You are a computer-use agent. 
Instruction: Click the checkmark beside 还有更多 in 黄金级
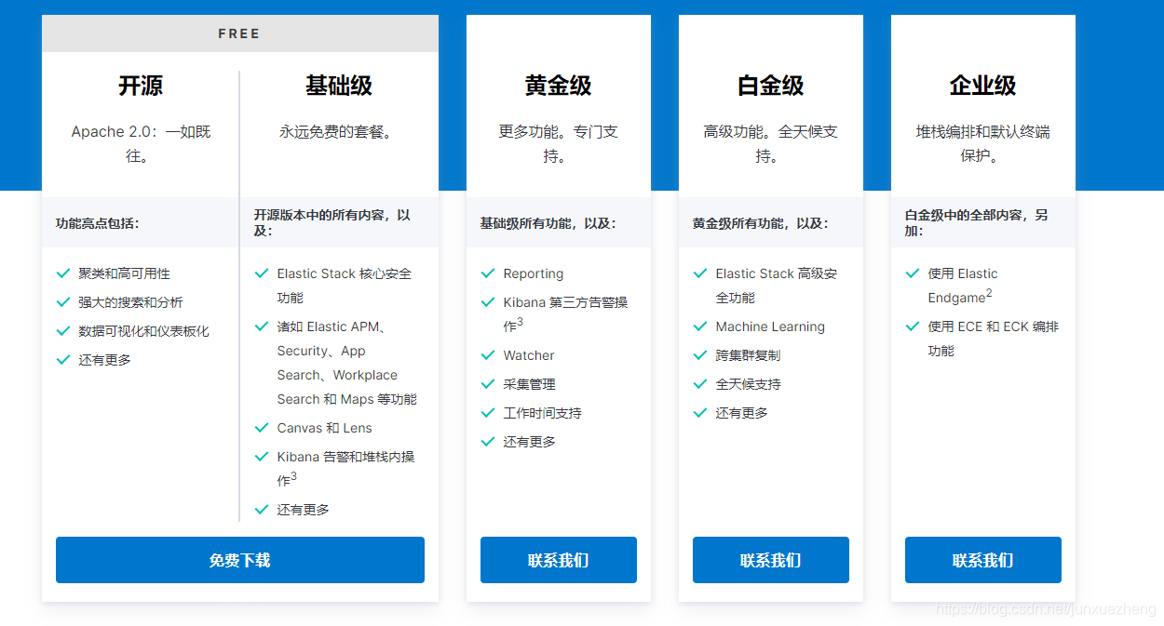(488, 442)
